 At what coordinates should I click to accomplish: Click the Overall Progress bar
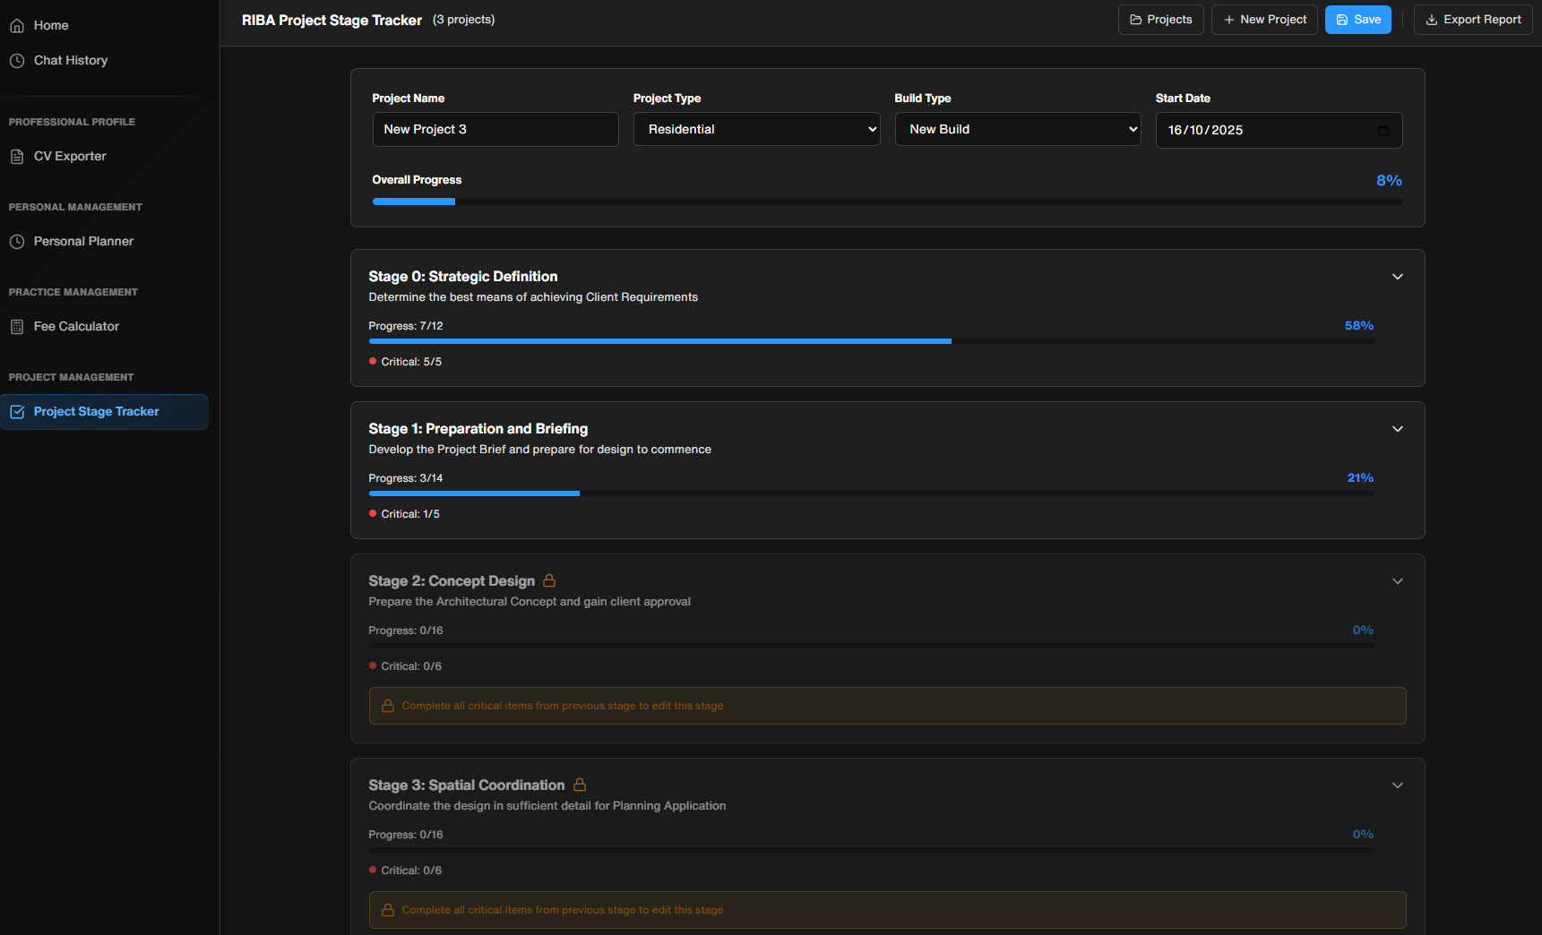click(x=887, y=202)
